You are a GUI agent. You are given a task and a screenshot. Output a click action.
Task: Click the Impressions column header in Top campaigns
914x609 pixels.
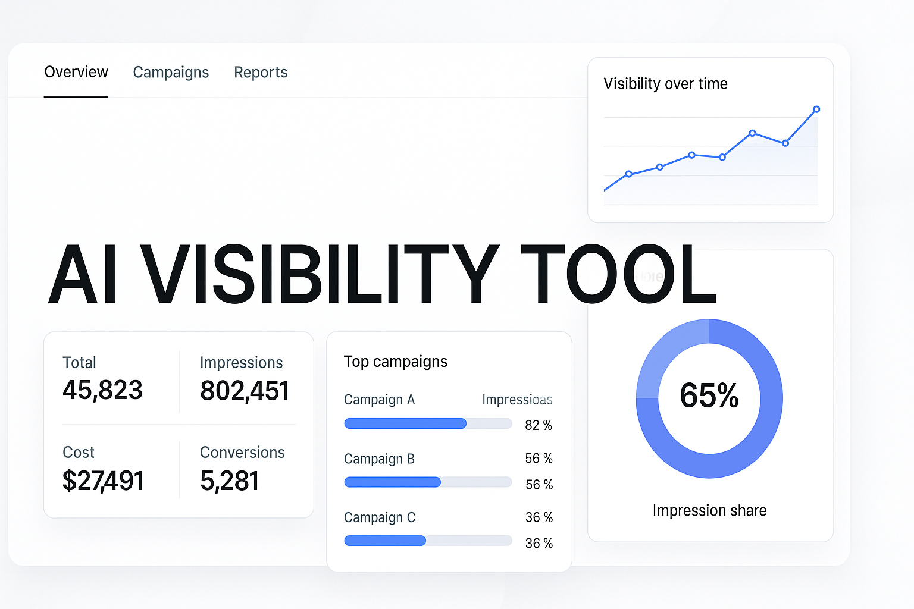click(x=517, y=400)
